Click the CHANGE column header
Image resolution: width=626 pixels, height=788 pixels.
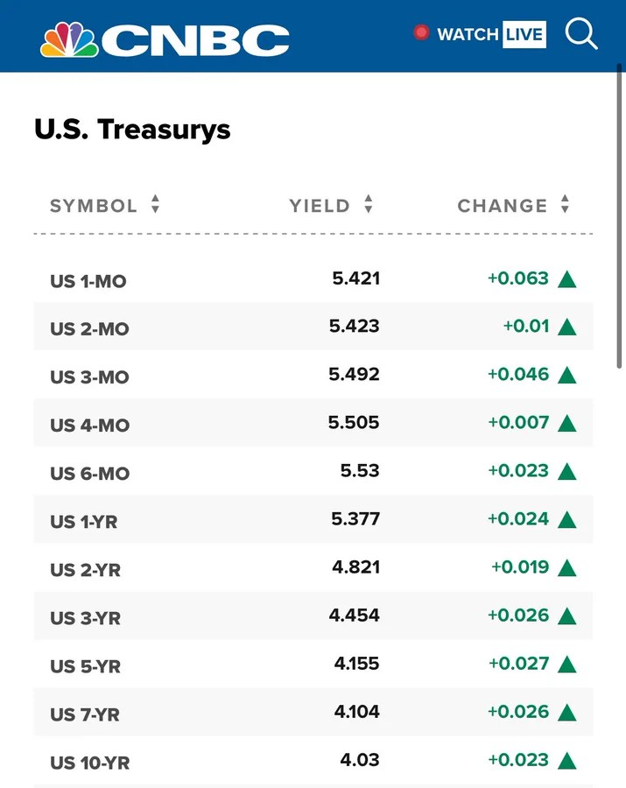tap(502, 206)
